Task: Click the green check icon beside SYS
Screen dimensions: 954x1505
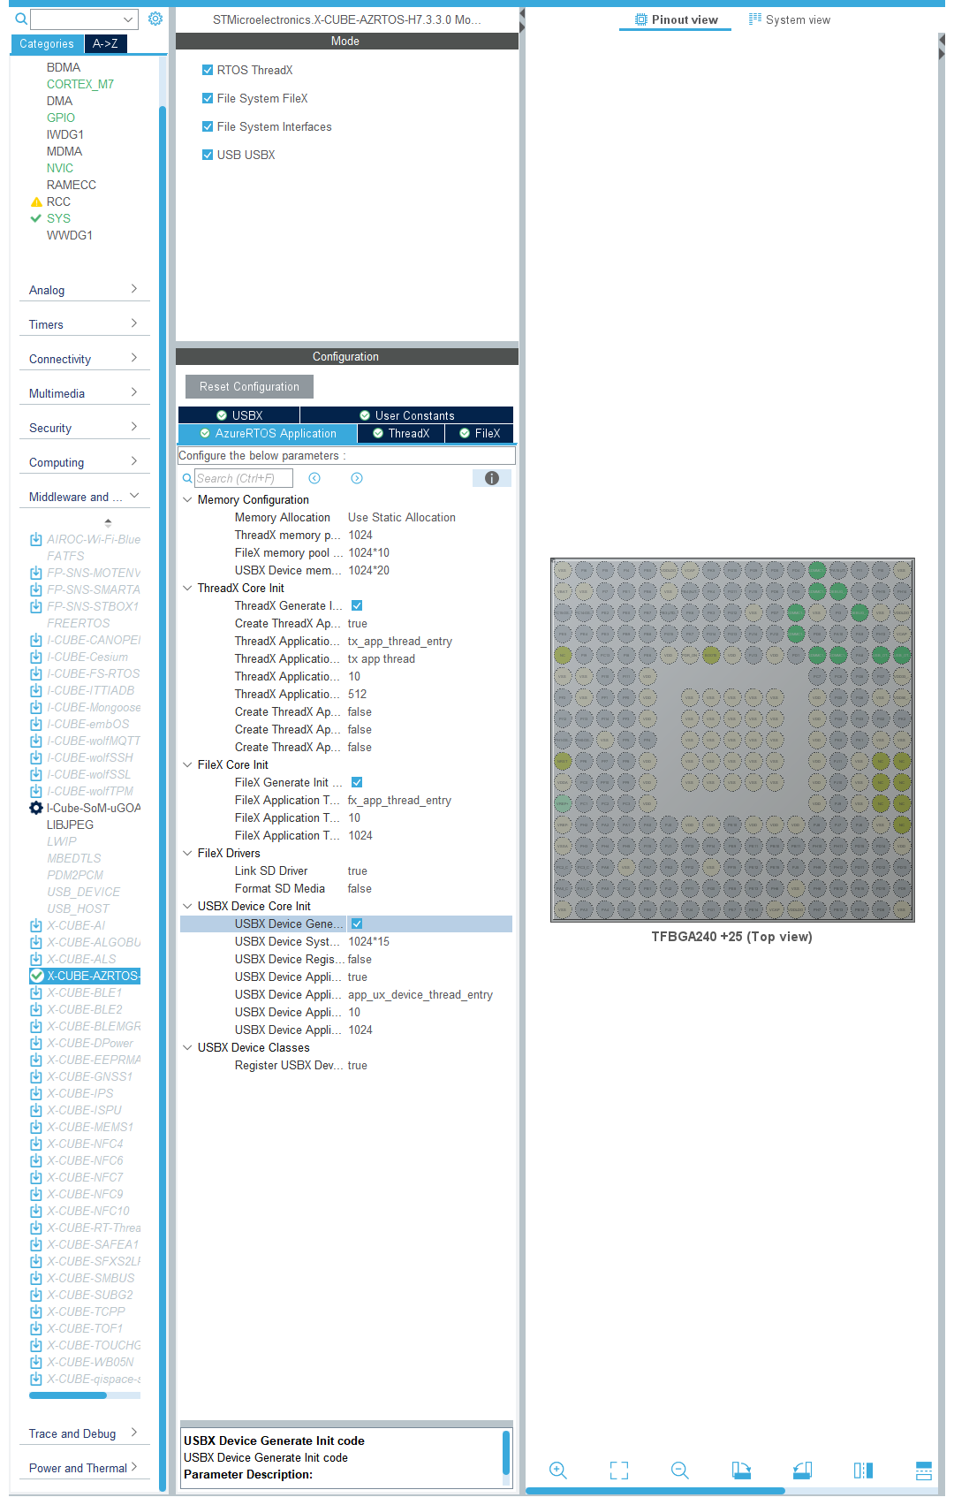Action: (36, 218)
